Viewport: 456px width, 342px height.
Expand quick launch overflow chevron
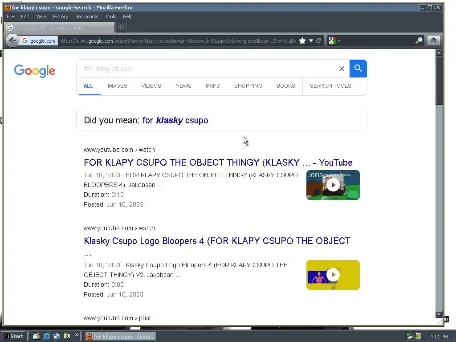tap(77, 335)
